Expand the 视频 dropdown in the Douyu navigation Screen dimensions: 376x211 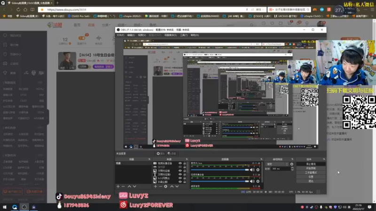(x=122, y=25)
